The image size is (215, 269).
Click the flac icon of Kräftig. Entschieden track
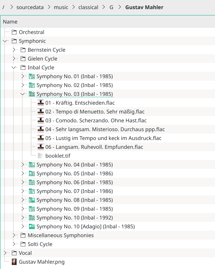click(40, 103)
